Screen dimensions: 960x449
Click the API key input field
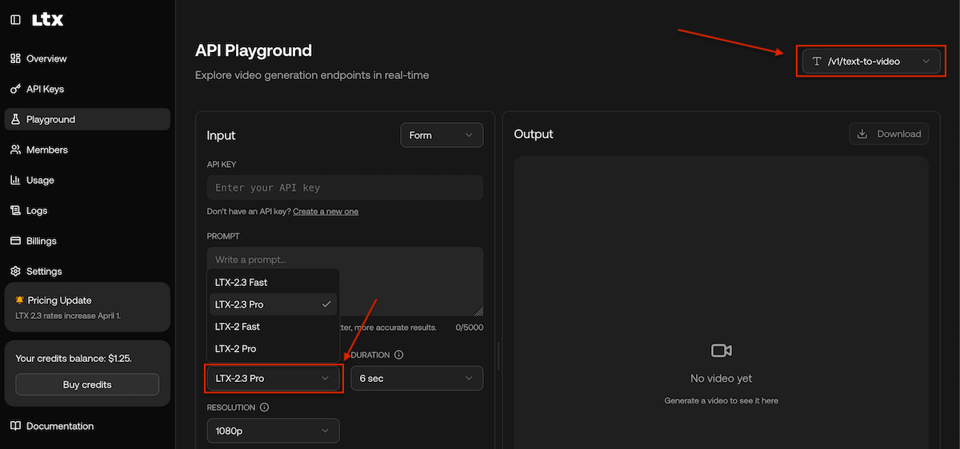pyautogui.click(x=345, y=188)
